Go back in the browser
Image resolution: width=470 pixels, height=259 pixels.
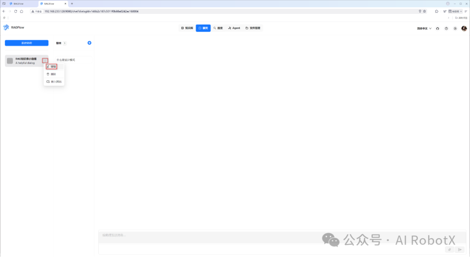pos(4,11)
